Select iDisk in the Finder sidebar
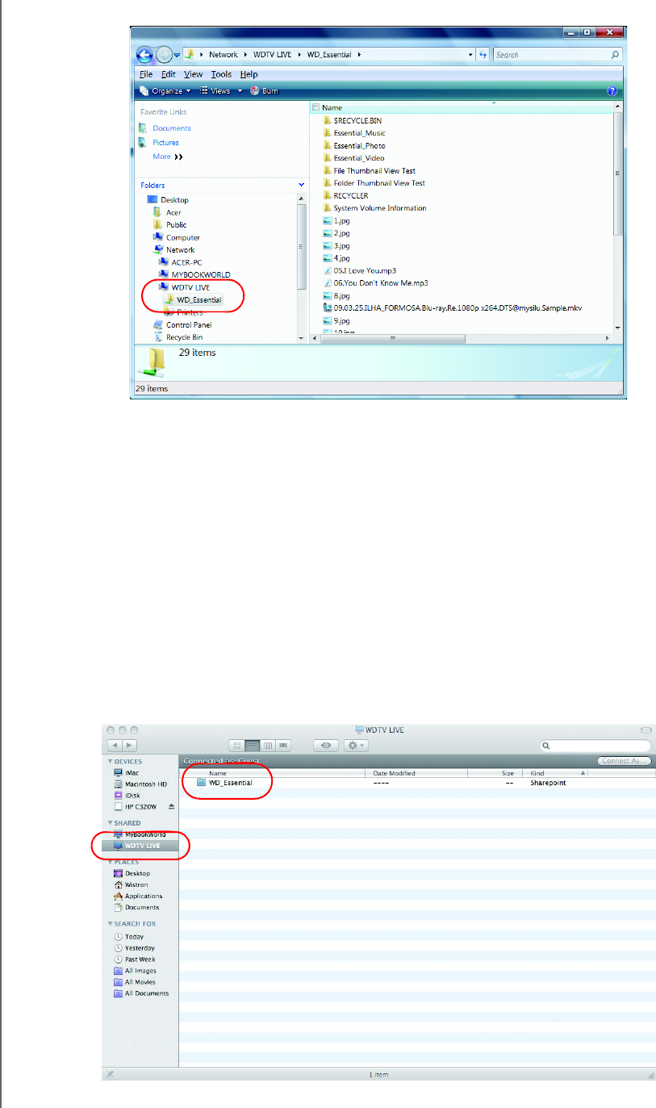 (127, 796)
